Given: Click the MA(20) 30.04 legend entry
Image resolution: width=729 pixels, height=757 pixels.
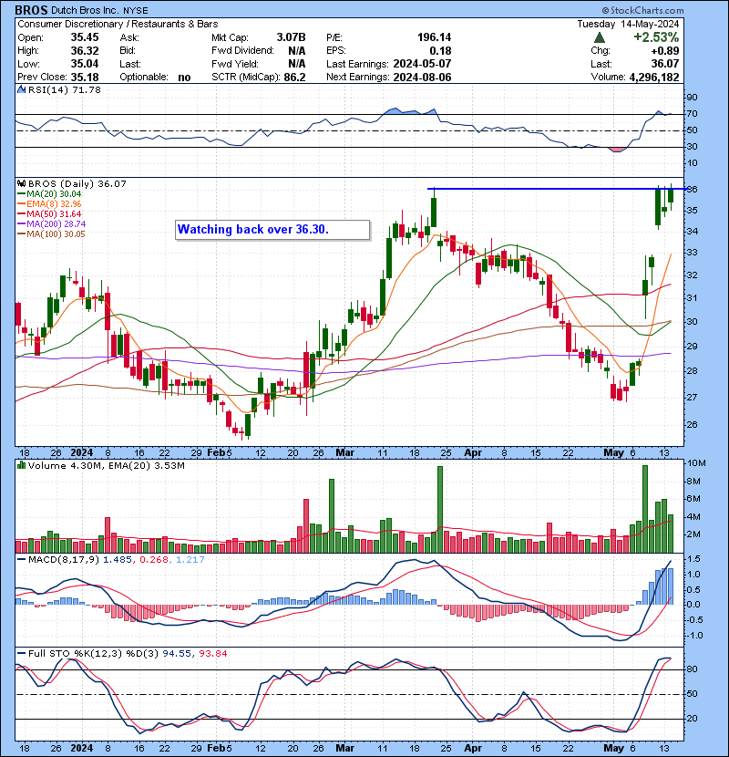Looking at the screenshot, I should click(49, 193).
